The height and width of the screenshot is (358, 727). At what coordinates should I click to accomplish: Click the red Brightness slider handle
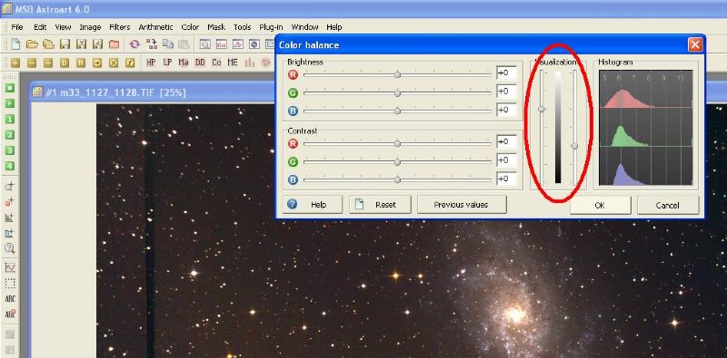397,74
